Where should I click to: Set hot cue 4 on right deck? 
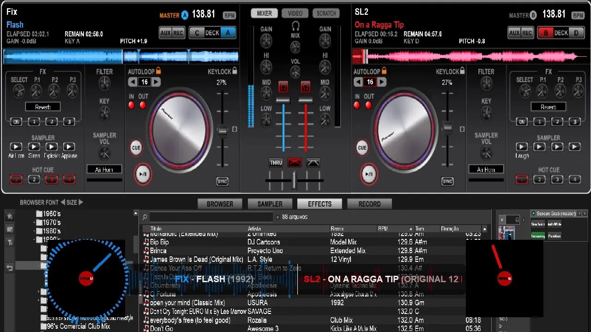click(574, 179)
